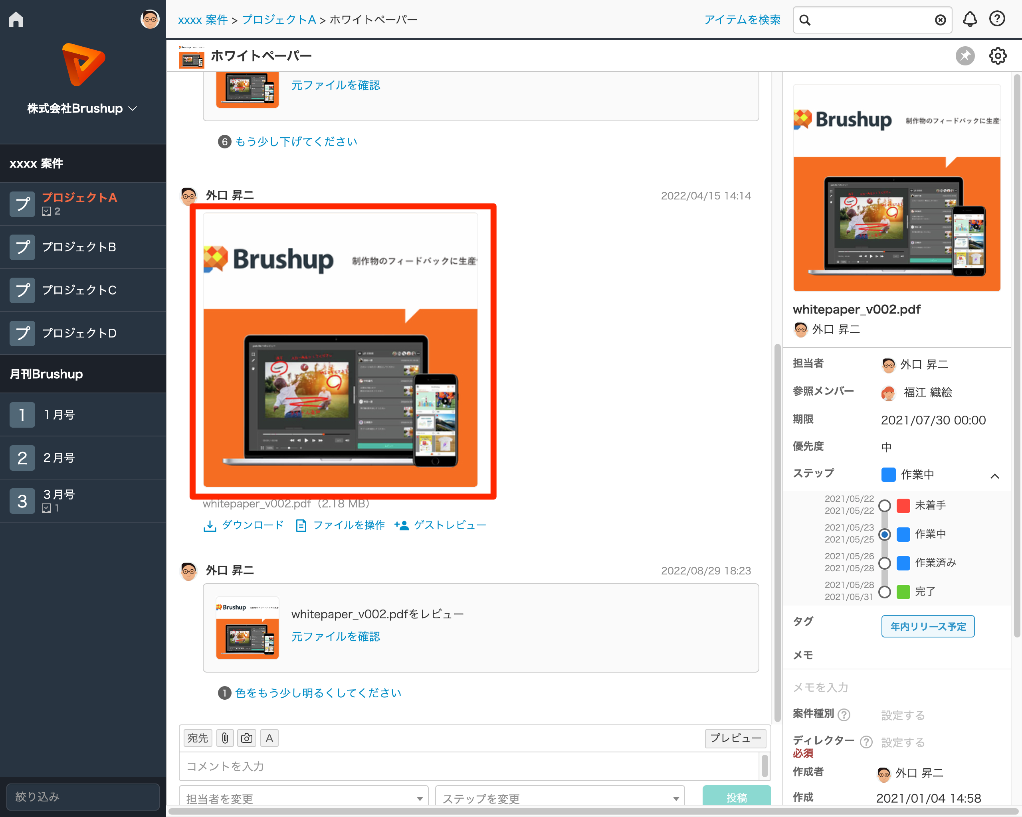This screenshot has width=1022, height=817.
Task: Click the right panel whitepaper preview thumbnail
Action: coord(897,187)
